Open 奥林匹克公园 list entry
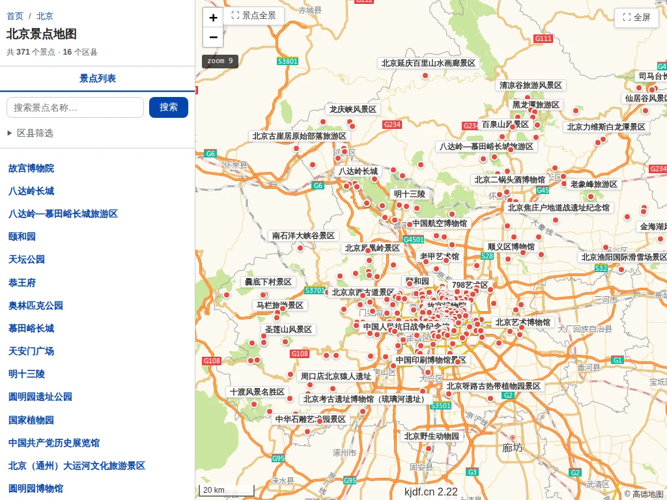The image size is (667, 500). (36, 305)
